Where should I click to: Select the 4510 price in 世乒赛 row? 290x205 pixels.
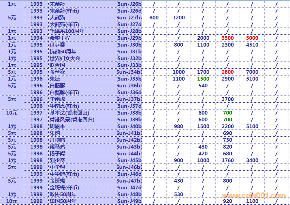252,45
